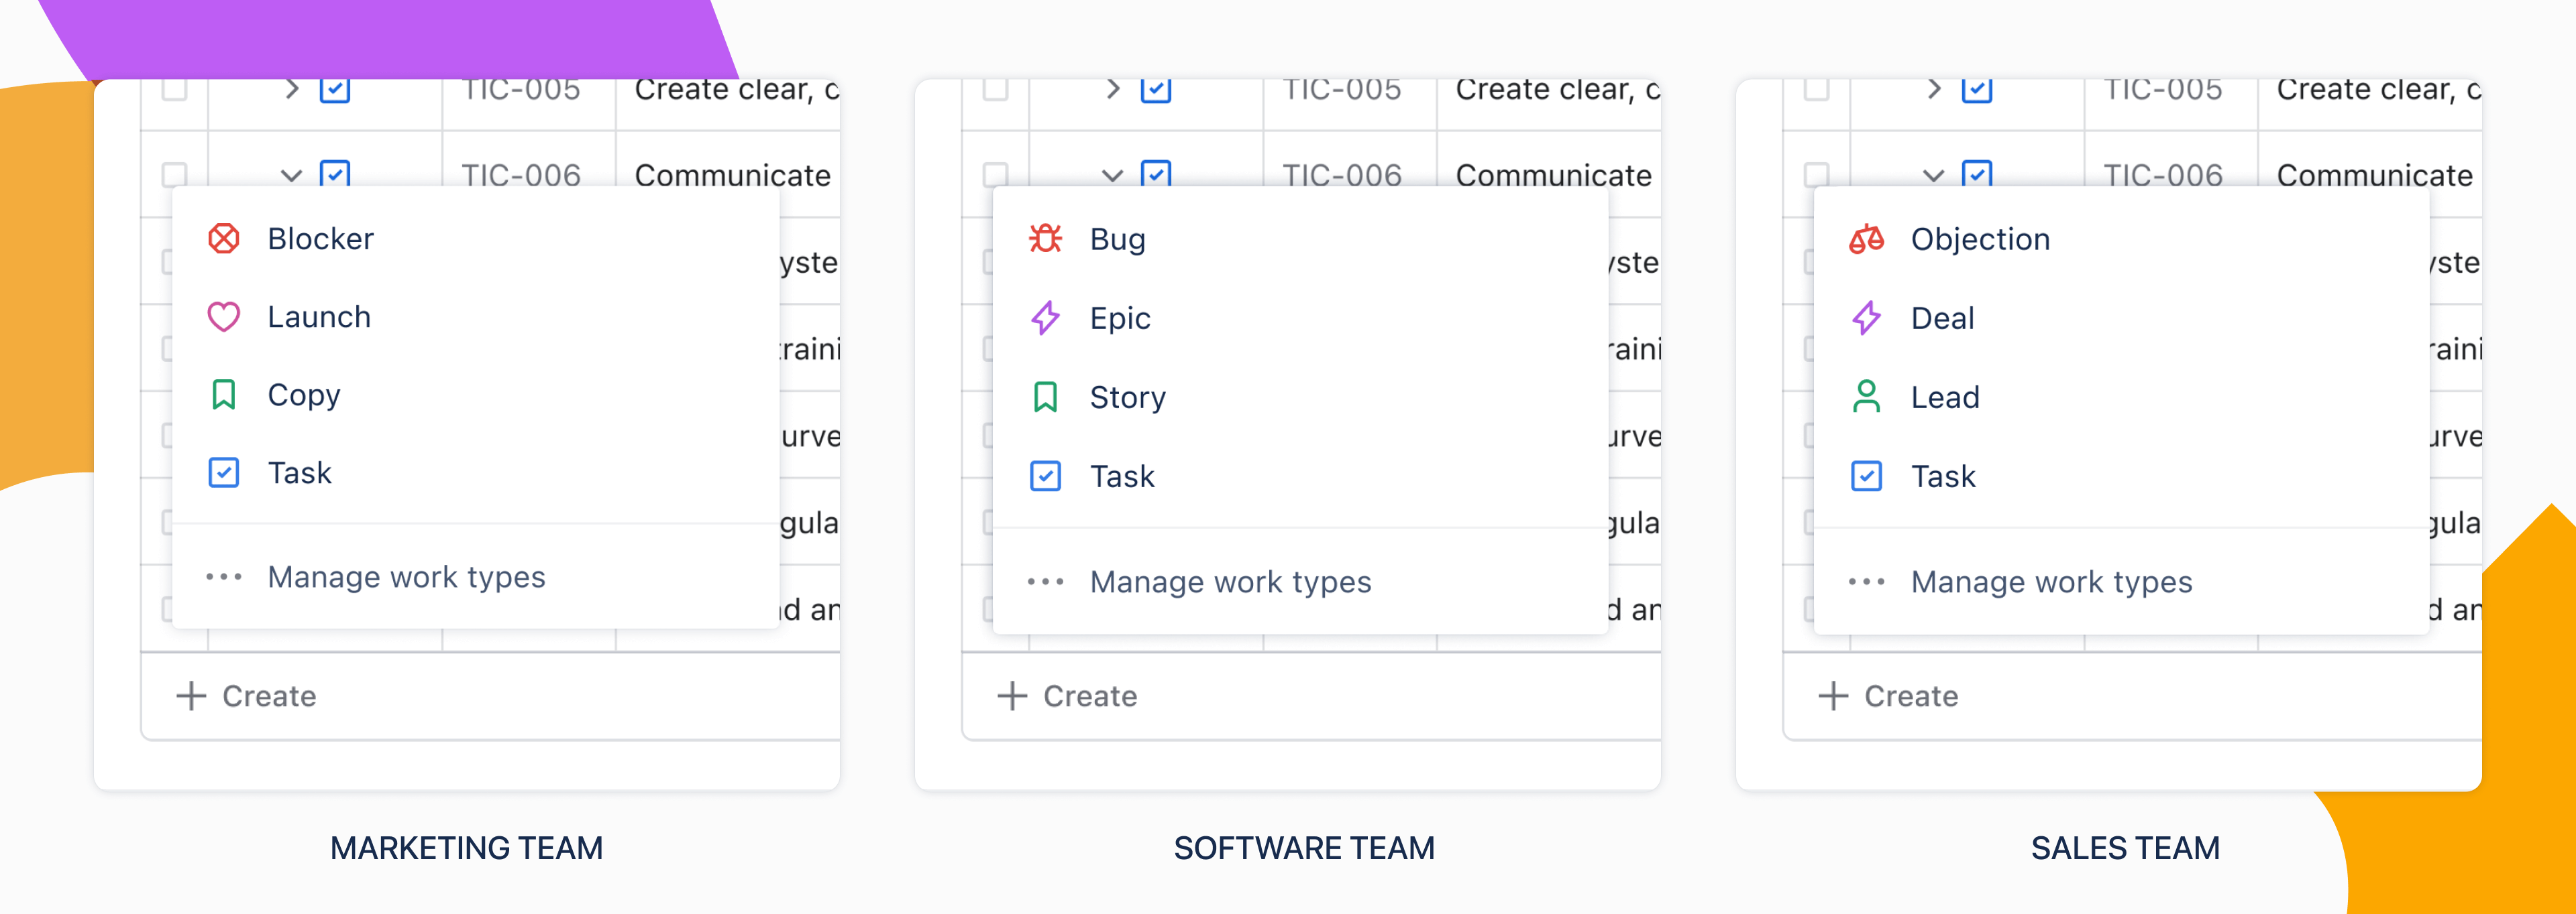Viewport: 2576px width, 914px height.
Task: Click the Task checkbox icon in Marketing menu
Action: click(223, 472)
